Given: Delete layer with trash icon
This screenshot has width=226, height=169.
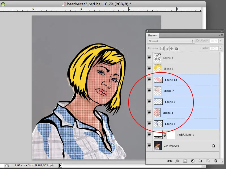Looking at the screenshot, I should 216,161.
